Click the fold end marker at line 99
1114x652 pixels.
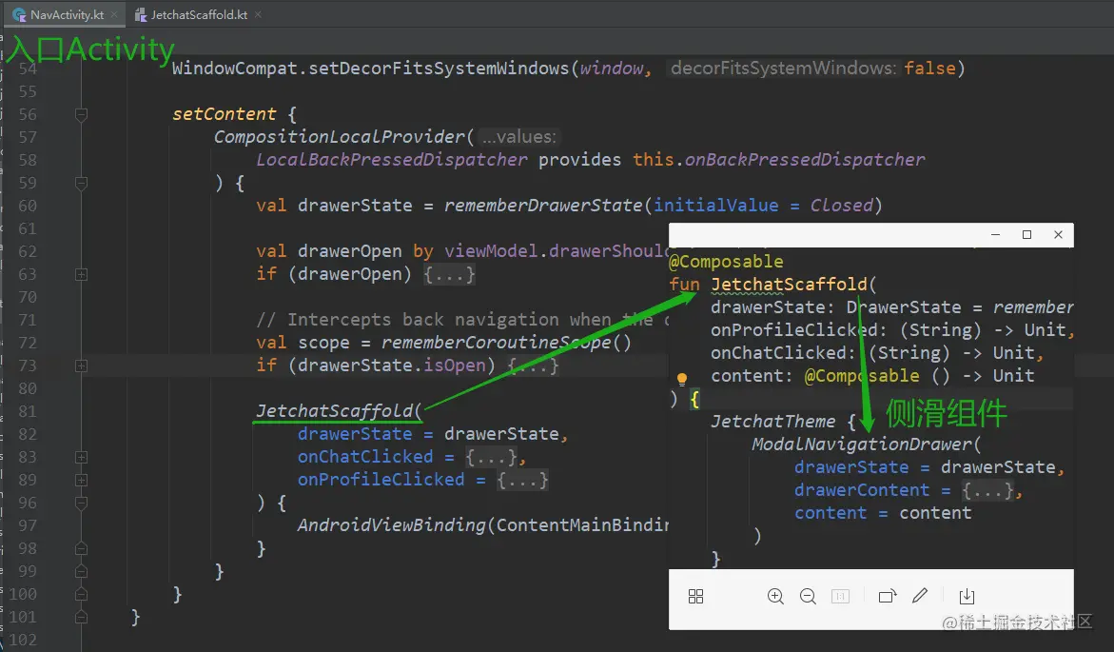click(81, 571)
